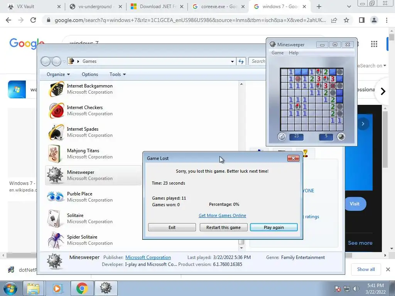Select the Minesweeper mine icon in Games list

click(x=55, y=175)
